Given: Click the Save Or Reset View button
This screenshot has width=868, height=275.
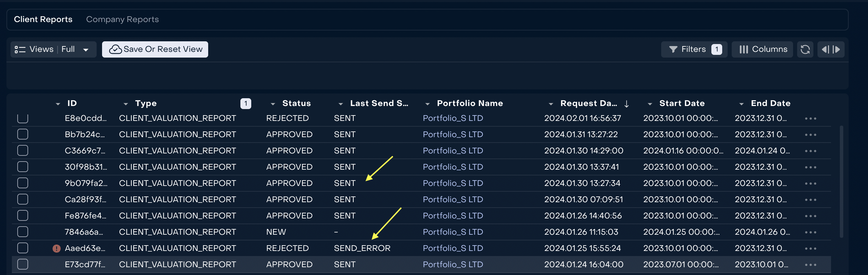Looking at the screenshot, I should coord(155,49).
